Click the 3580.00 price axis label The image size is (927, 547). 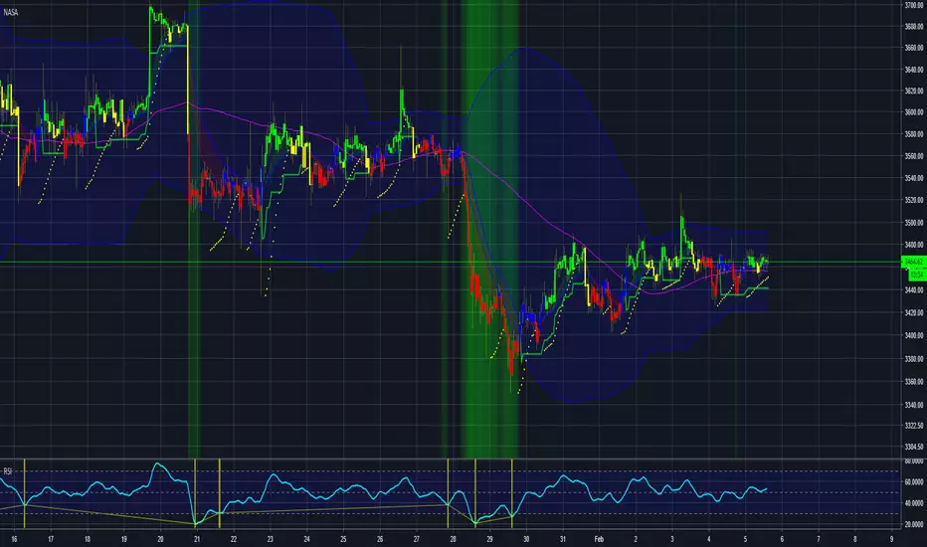click(914, 134)
